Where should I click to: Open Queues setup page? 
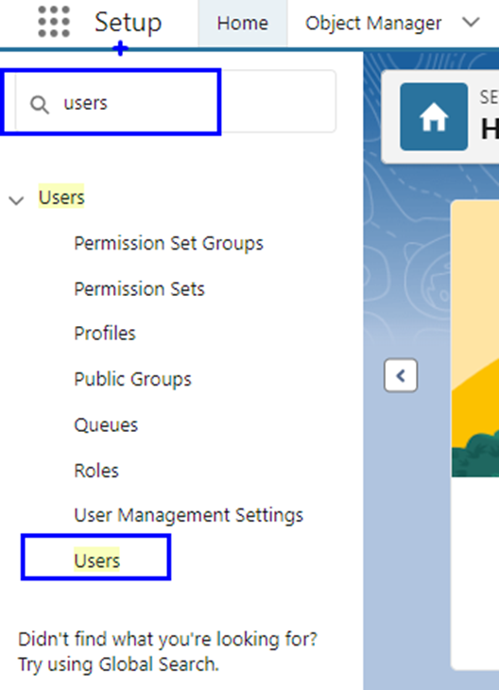coord(106,425)
